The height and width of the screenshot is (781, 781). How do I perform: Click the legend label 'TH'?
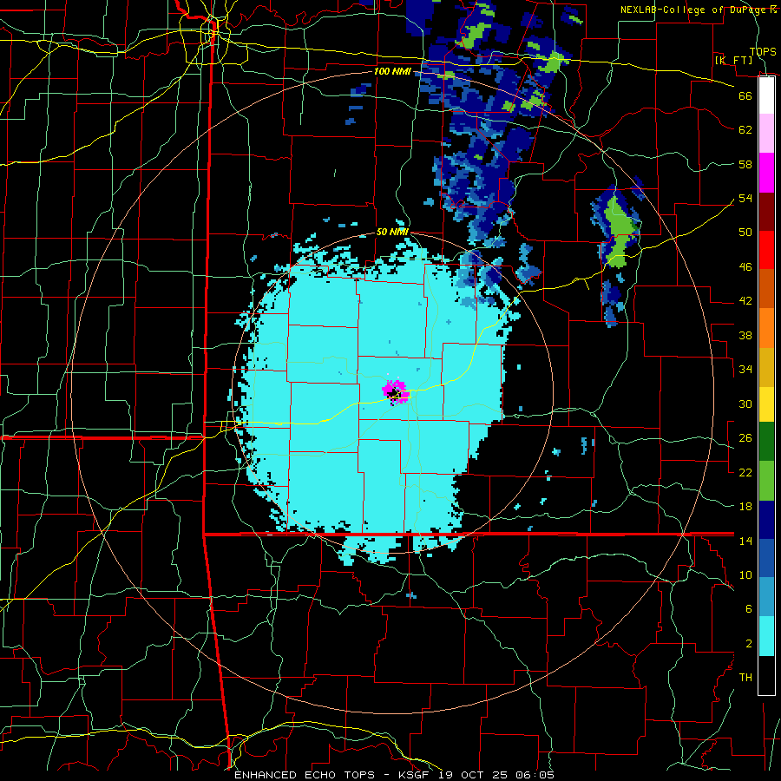click(x=745, y=678)
